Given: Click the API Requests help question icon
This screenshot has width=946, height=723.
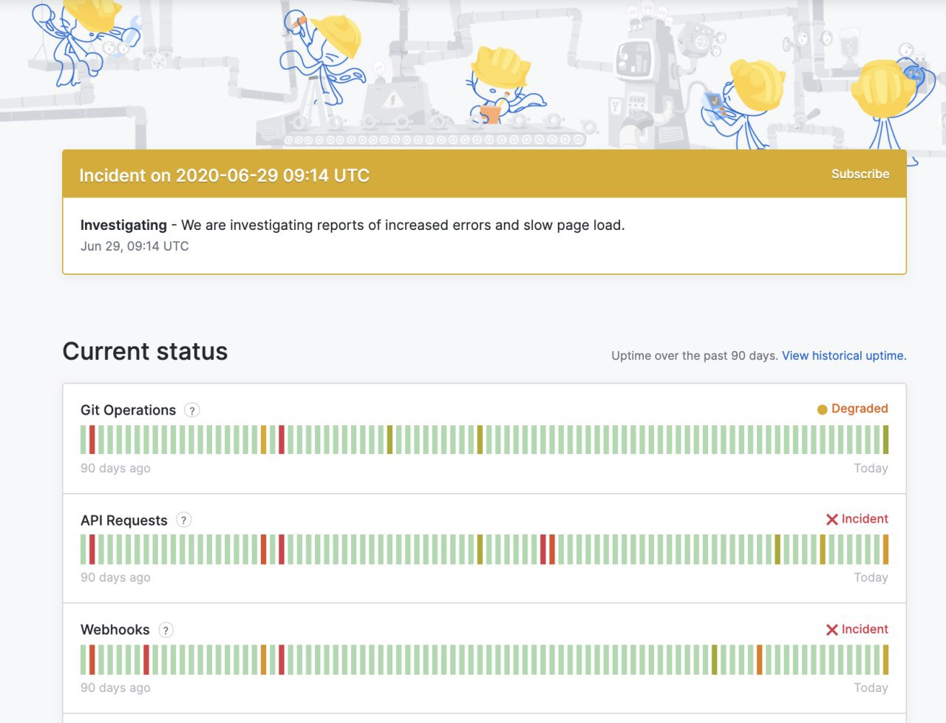Looking at the screenshot, I should pos(184,520).
